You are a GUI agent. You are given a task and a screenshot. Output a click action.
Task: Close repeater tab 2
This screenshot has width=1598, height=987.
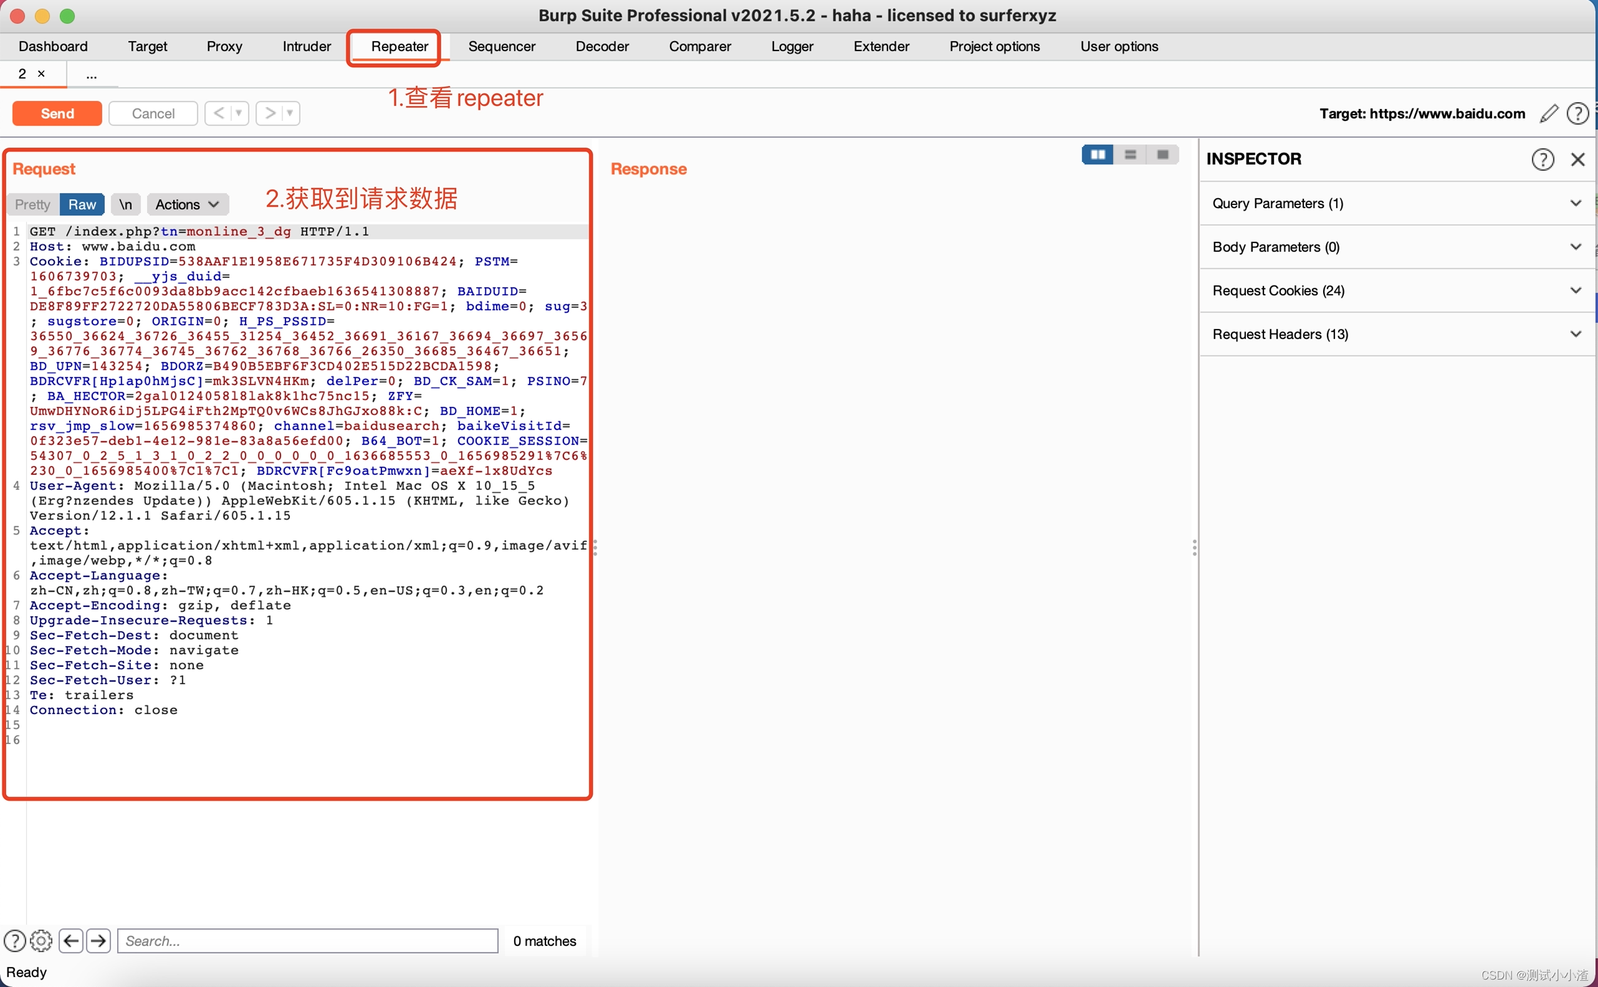(x=41, y=74)
